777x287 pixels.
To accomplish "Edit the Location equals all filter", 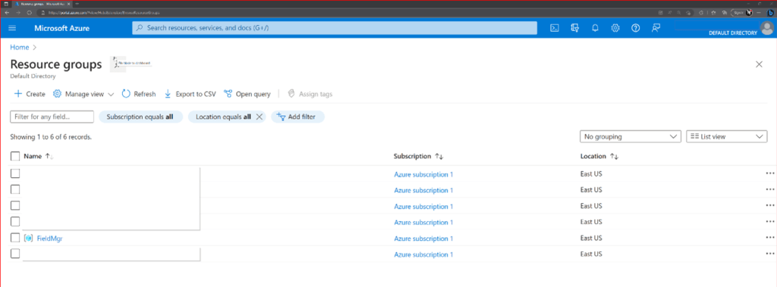I will (x=224, y=117).
